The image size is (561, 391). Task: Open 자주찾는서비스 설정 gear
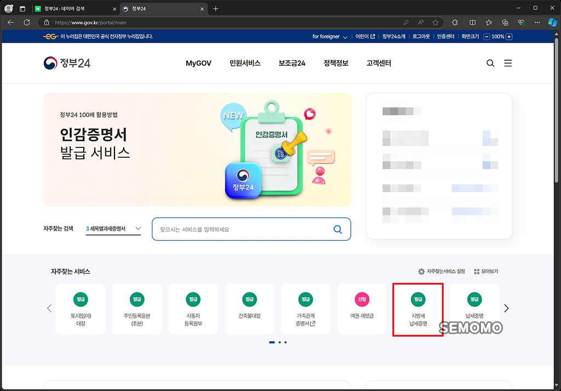coord(442,272)
